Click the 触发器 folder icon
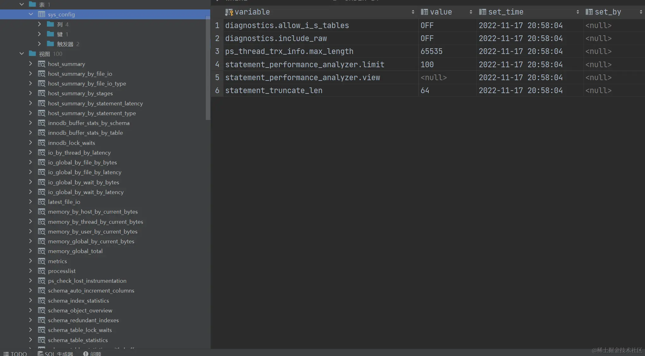Screen dimensions: 645x356 (x=50, y=44)
